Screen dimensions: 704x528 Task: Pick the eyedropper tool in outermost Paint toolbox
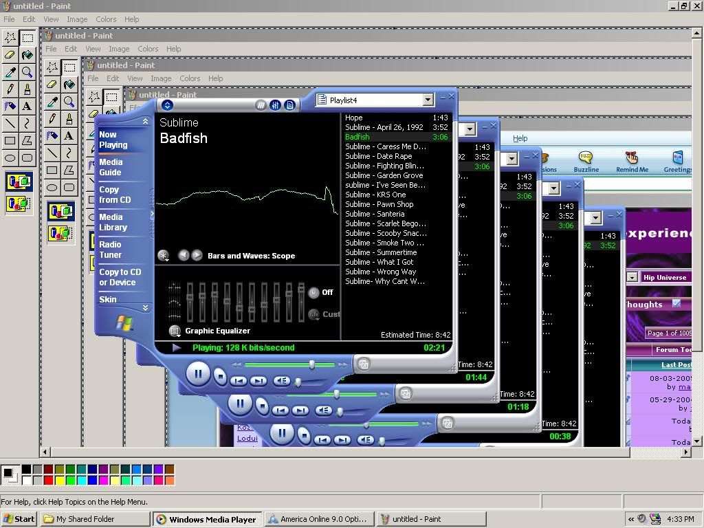point(10,72)
